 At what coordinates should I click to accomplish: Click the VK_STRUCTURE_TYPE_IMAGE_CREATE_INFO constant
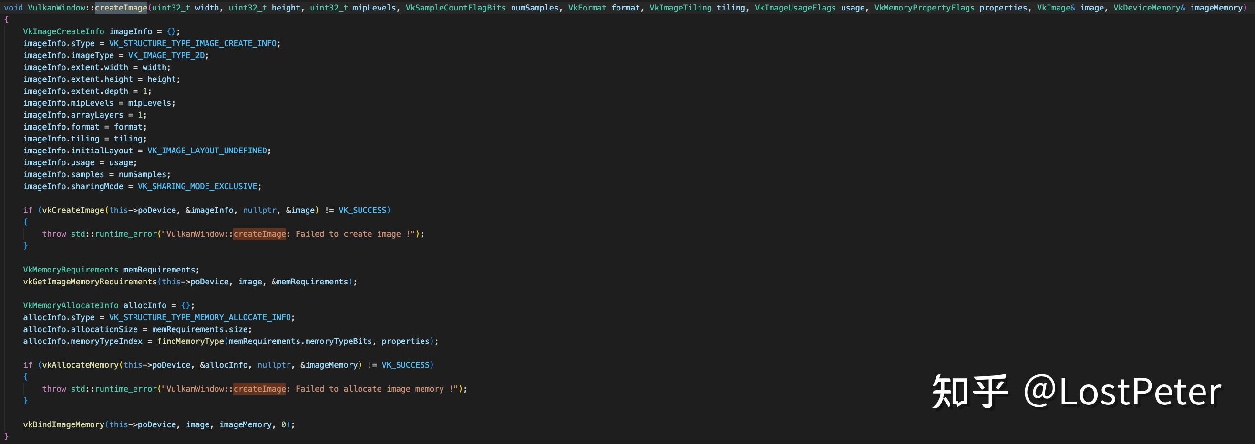(193, 43)
